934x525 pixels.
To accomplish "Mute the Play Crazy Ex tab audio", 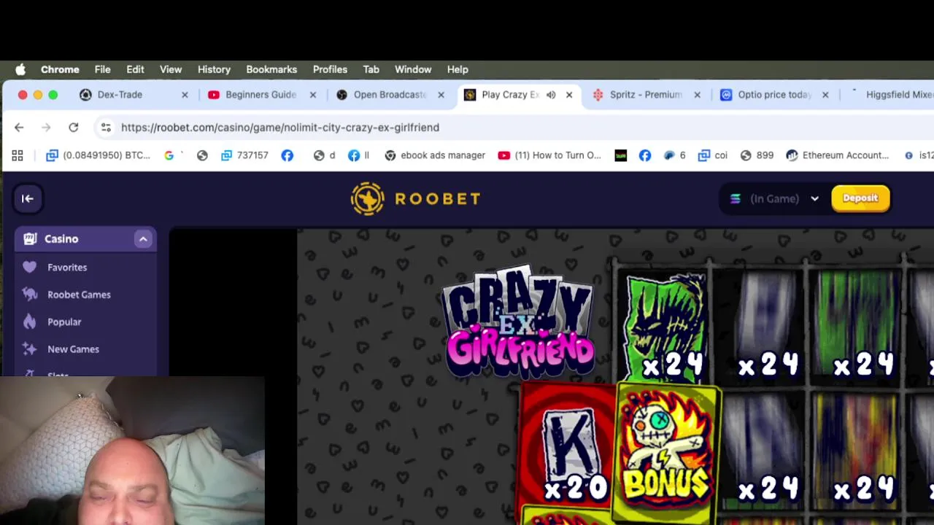I will (x=551, y=95).
